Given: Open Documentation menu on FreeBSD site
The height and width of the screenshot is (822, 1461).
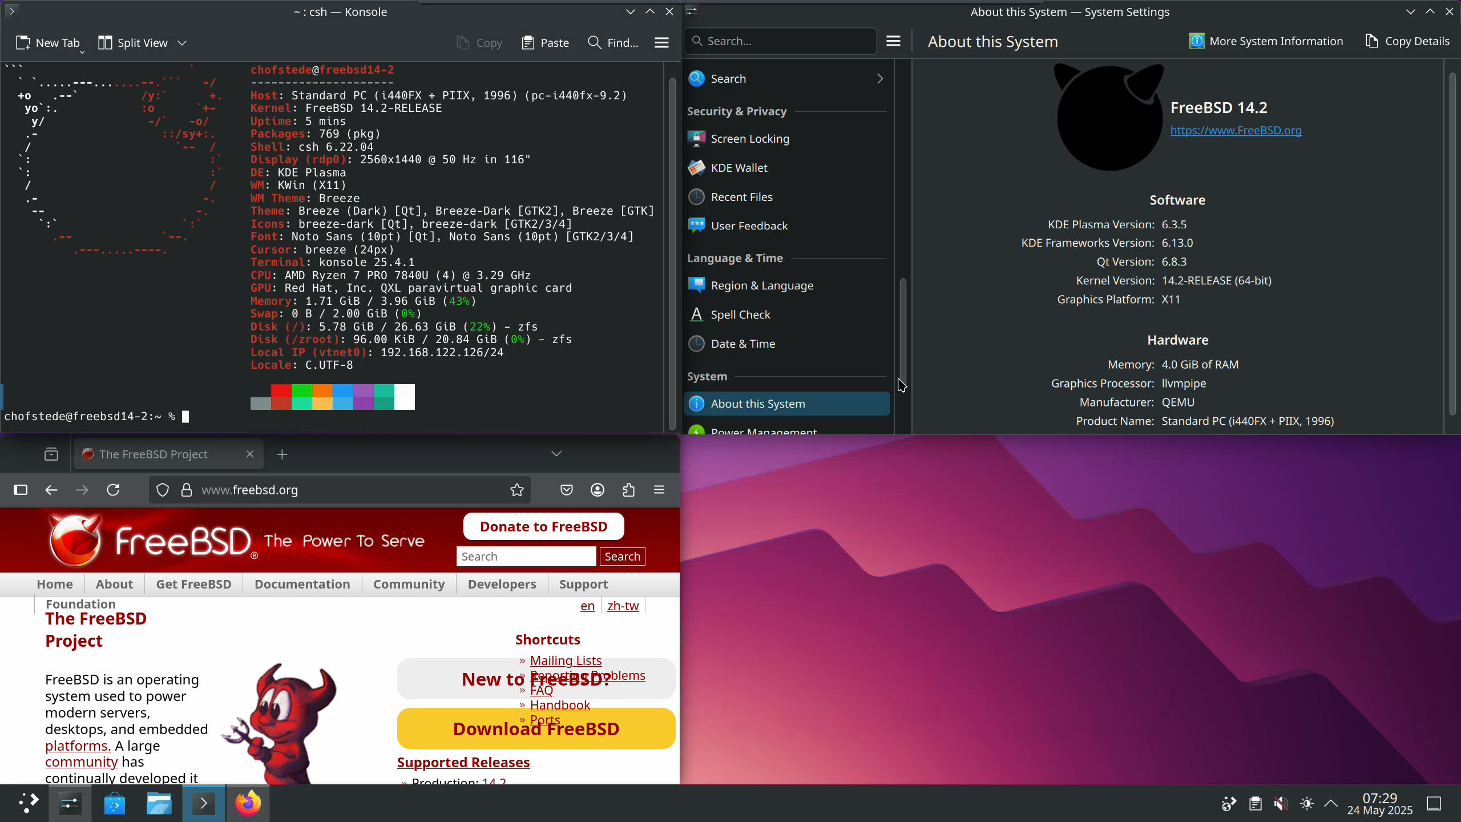Looking at the screenshot, I should click(x=302, y=584).
